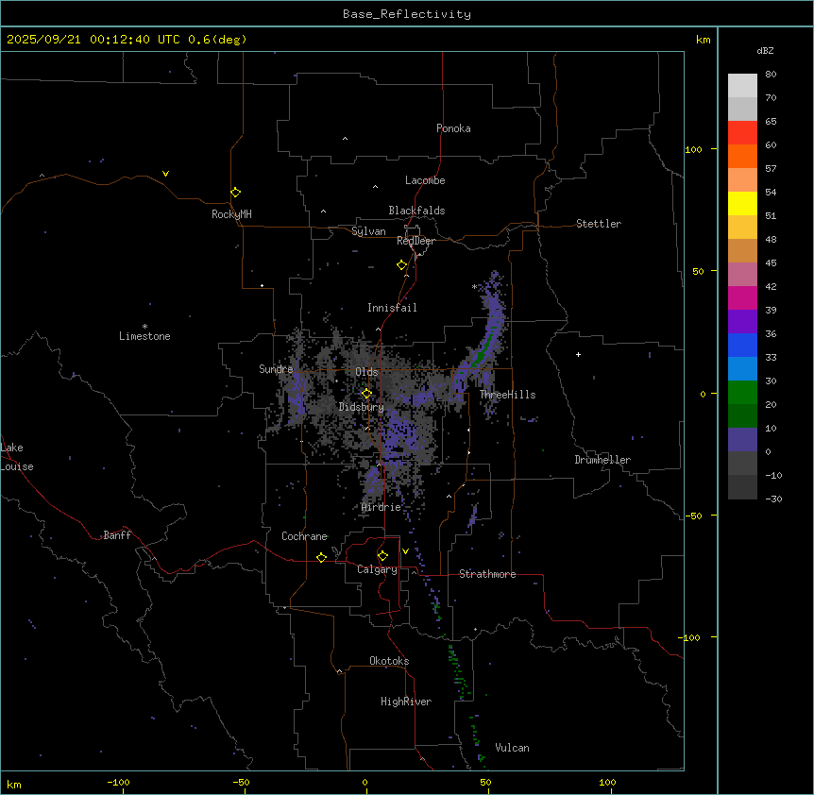Click the diamond marker between Olds and Didsbury
814x795 pixels.
tap(367, 394)
